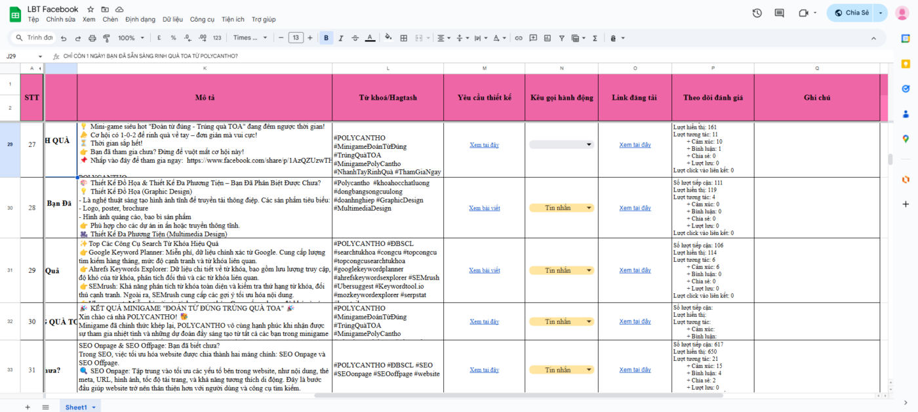
Task: Open the Google Sheets home icon
Action: (14, 14)
